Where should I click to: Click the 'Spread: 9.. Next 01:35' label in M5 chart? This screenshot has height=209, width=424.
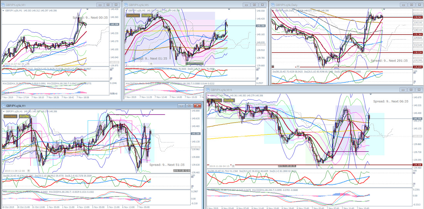[150, 58]
